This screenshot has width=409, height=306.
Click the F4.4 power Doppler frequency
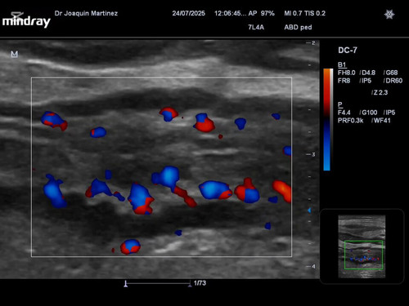point(344,113)
